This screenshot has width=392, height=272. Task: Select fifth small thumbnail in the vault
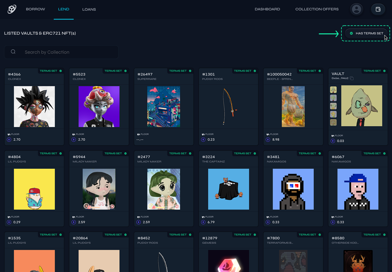[333, 122]
